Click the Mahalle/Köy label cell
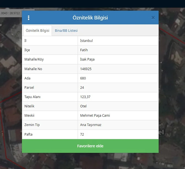Image resolution: width=185 pixels, height=169 pixels. pyautogui.click(x=34, y=60)
